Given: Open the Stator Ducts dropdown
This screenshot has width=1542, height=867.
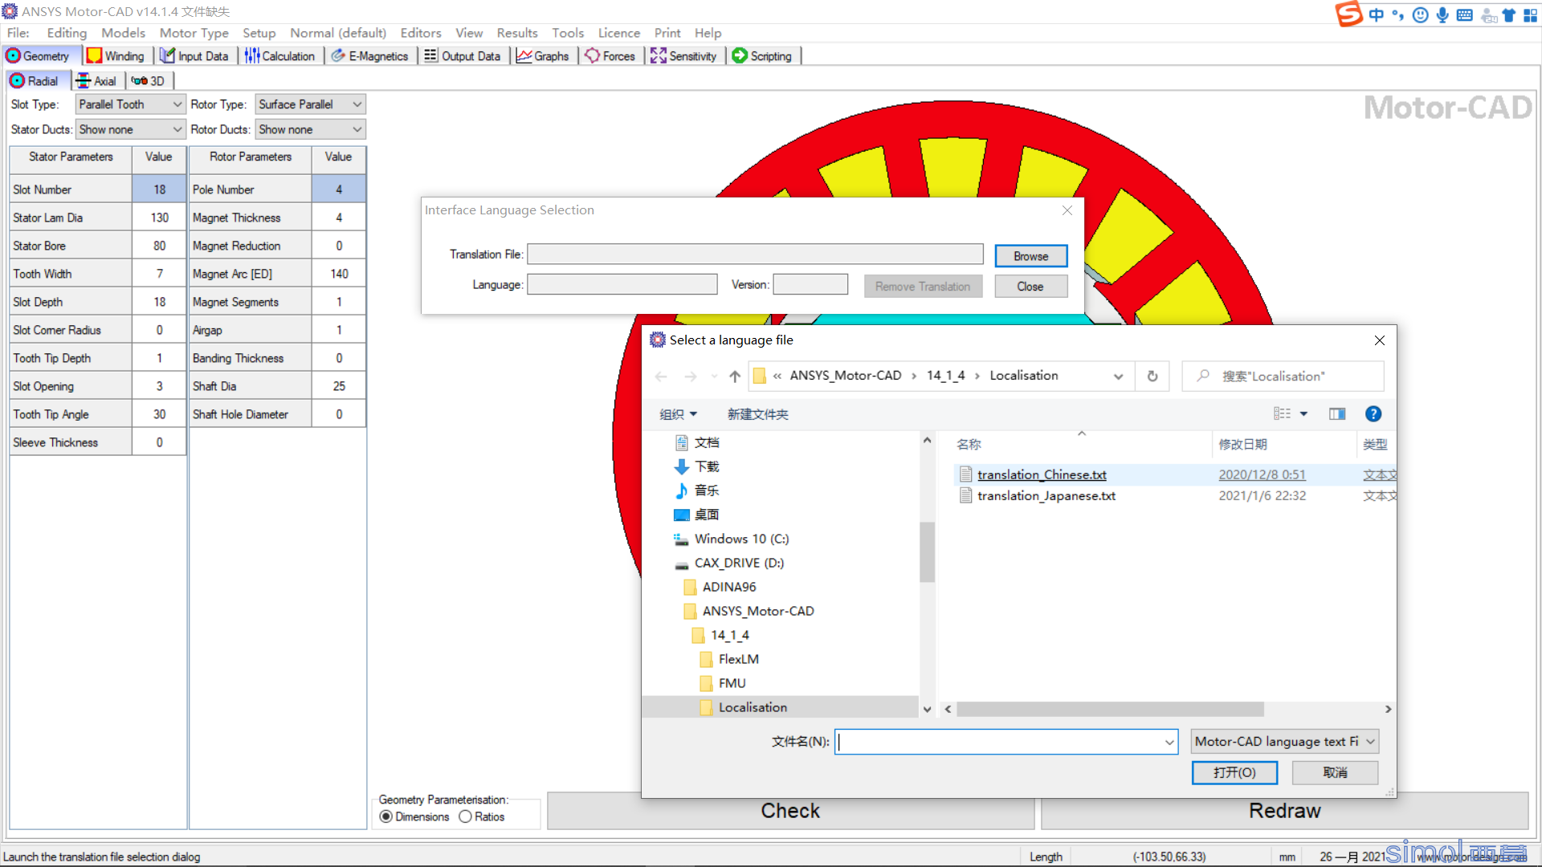Looking at the screenshot, I should (130, 129).
